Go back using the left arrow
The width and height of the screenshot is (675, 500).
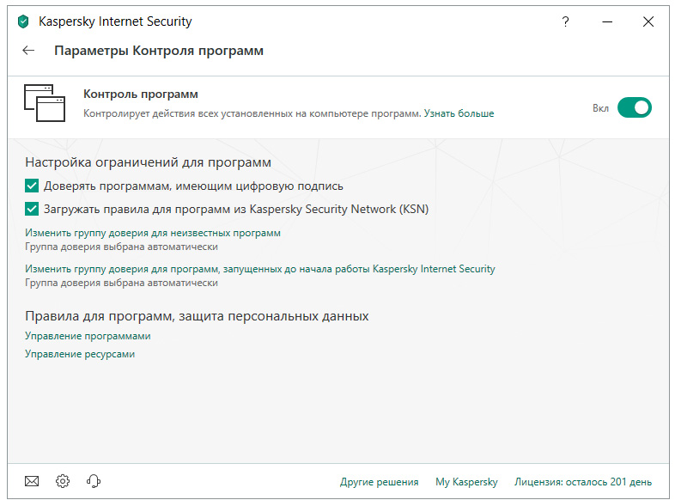28,51
